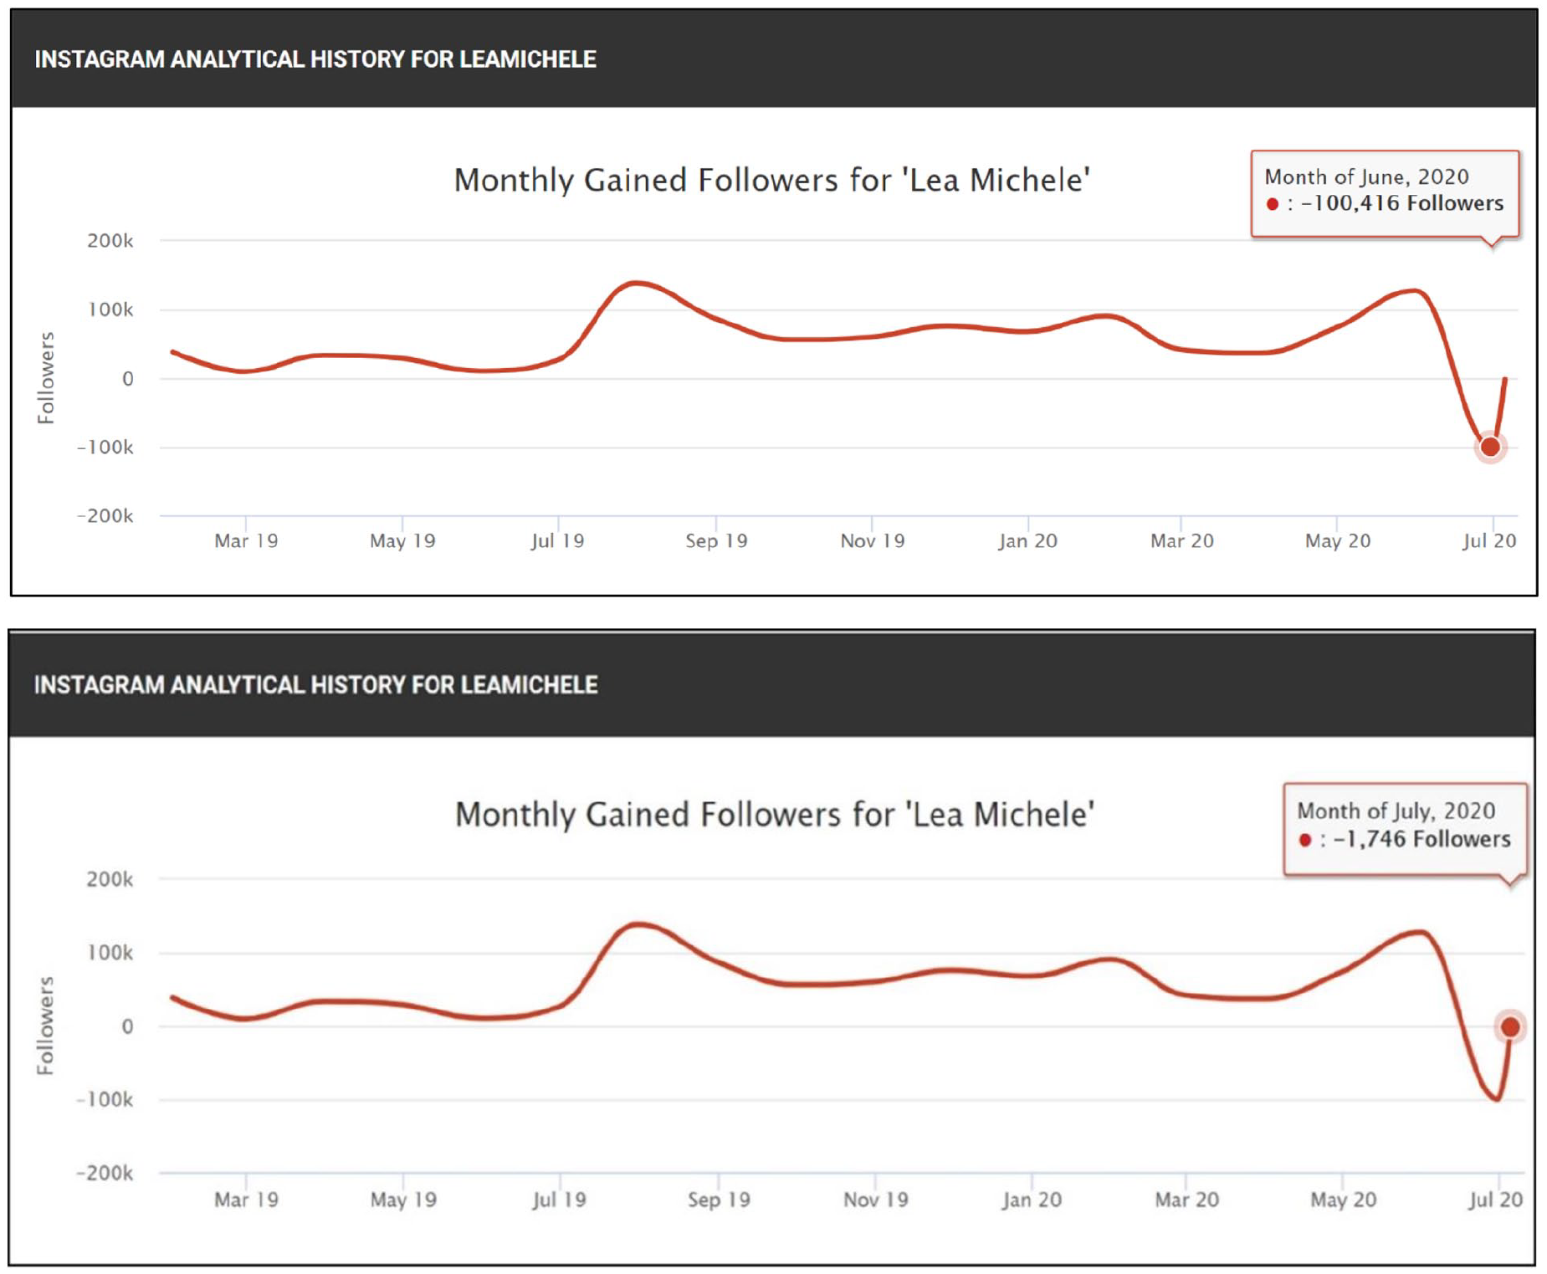Click the '-100k' y-axis label in the top chart
Image resolution: width=1547 pixels, height=1274 pixels.
(x=105, y=448)
